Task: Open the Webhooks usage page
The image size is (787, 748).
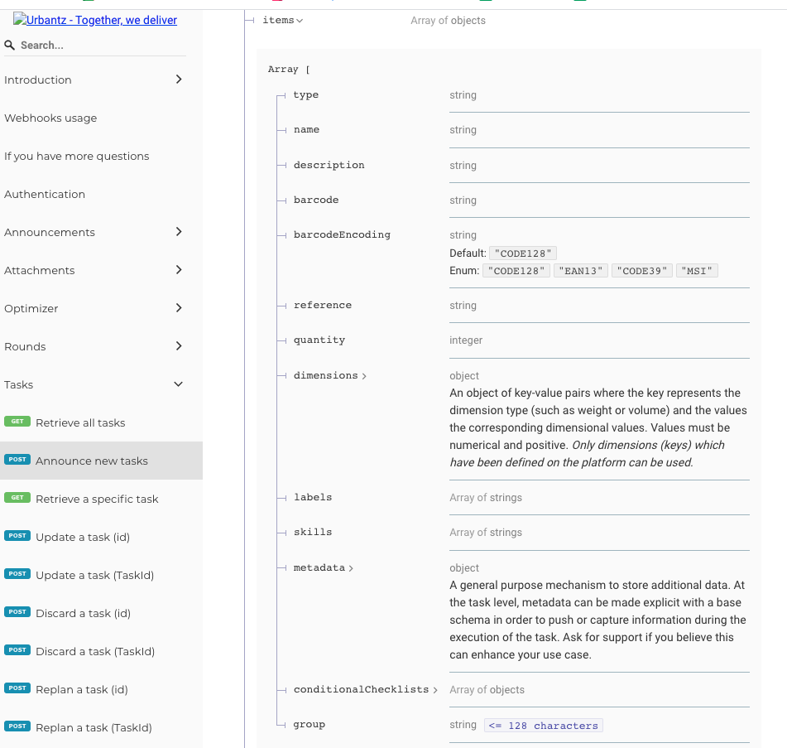Action: [x=50, y=118]
